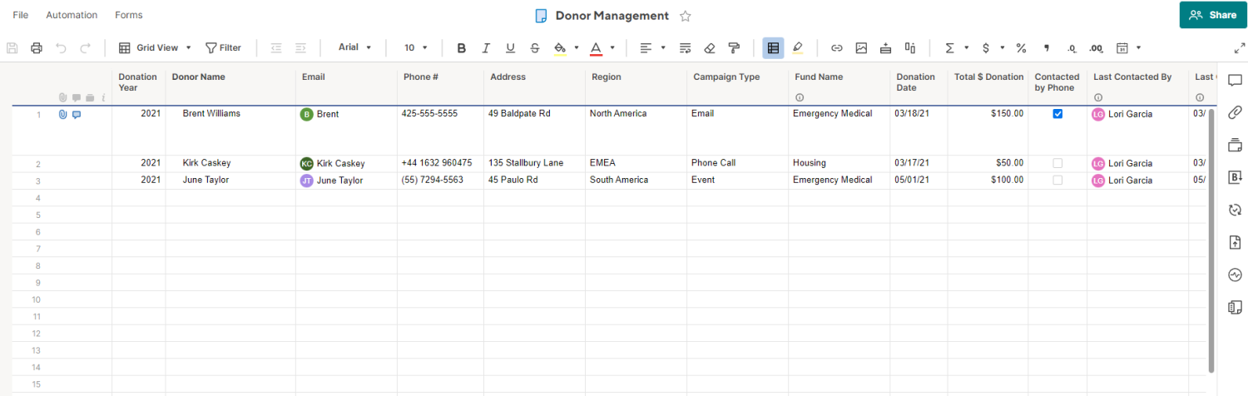Click the format painter icon
Image resolution: width=1248 pixels, height=396 pixels.
[x=734, y=48]
